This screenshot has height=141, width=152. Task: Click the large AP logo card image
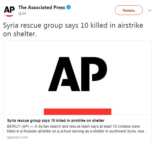(x=77, y=78)
